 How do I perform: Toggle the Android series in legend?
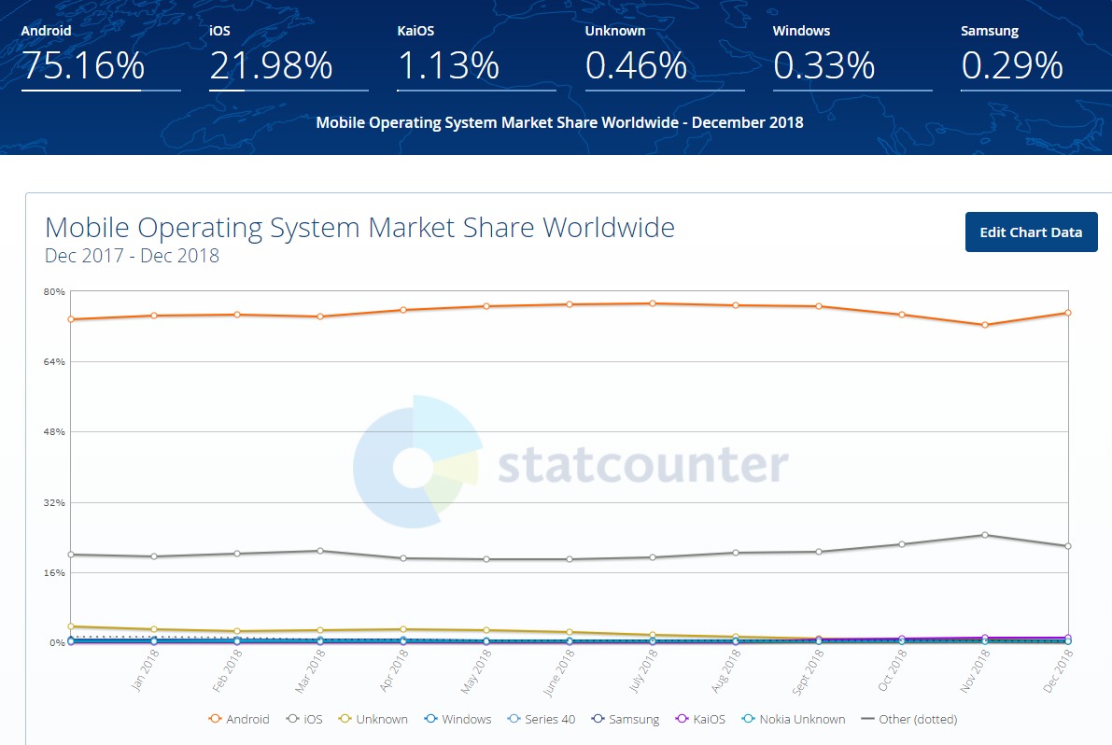(x=239, y=719)
